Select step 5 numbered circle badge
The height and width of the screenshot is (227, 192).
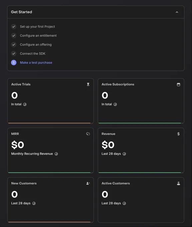pos(14,62)
